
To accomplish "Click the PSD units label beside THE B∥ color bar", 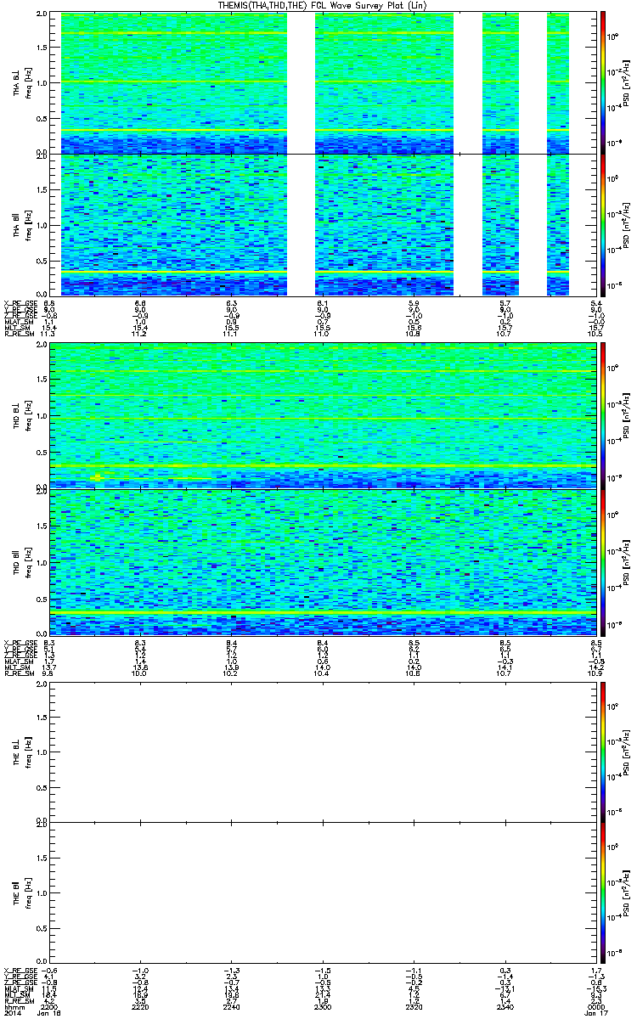I will [627, 893].
